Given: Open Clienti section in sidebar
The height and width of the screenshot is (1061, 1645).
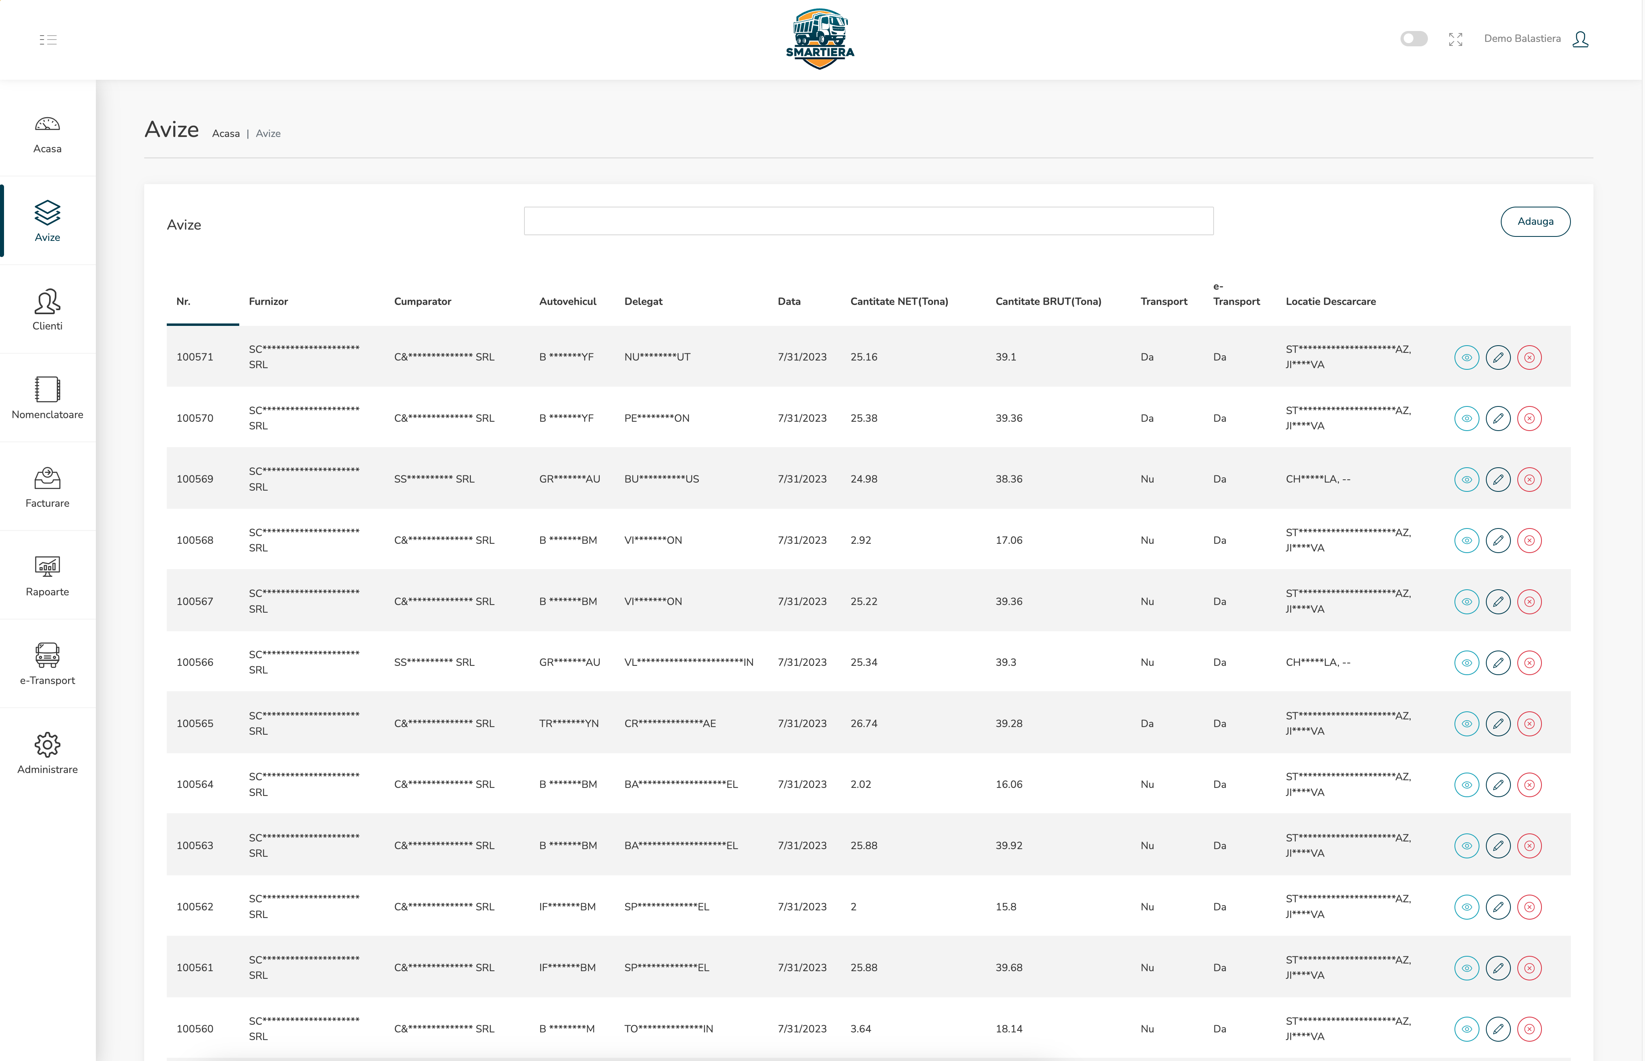Looking at the screenshot, I should (48, 310).
